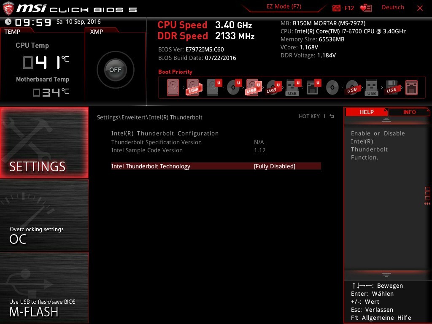
Task: Click the Intel(R) Thunderbolt Configuration heading
Action: tap(165, 133)
